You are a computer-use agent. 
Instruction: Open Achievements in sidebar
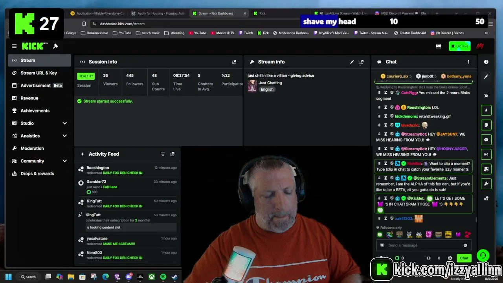click(x=40, y=111)
